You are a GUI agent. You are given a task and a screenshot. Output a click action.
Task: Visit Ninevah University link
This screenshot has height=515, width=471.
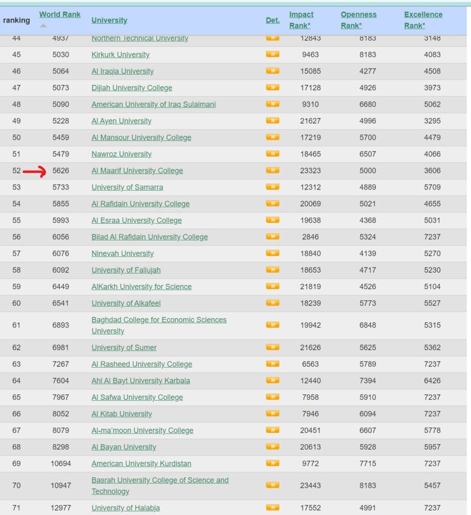coord(123,253)
